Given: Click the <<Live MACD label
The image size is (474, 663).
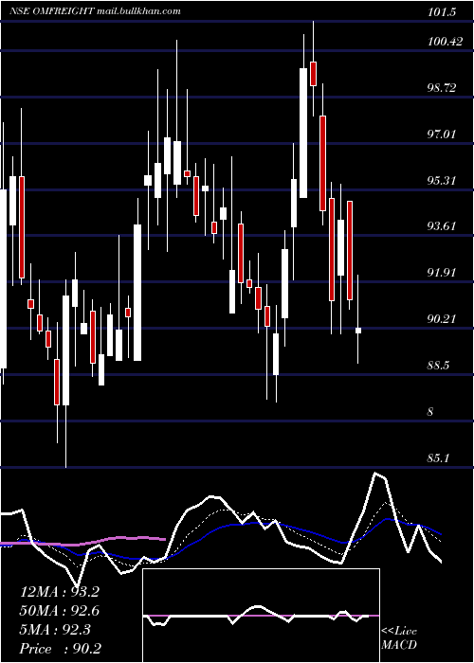Looking at the screenshot, I should point(399,637).
